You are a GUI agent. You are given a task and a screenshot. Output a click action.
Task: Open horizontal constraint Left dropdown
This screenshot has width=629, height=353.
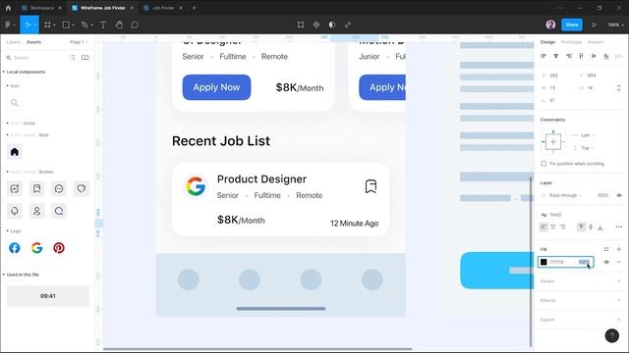pyautogui.click(x=588, y=135)
